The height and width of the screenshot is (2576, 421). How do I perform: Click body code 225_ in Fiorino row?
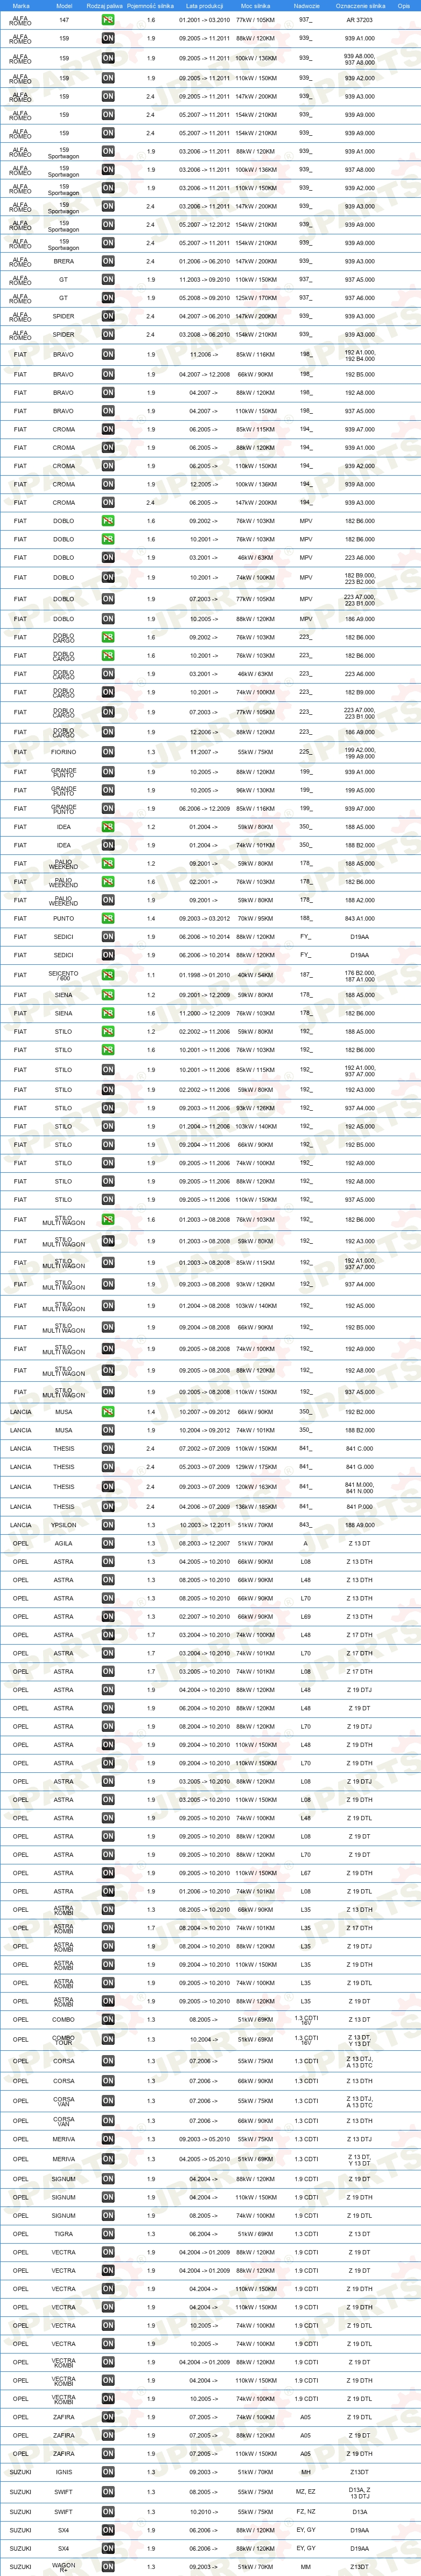(306, 752)
